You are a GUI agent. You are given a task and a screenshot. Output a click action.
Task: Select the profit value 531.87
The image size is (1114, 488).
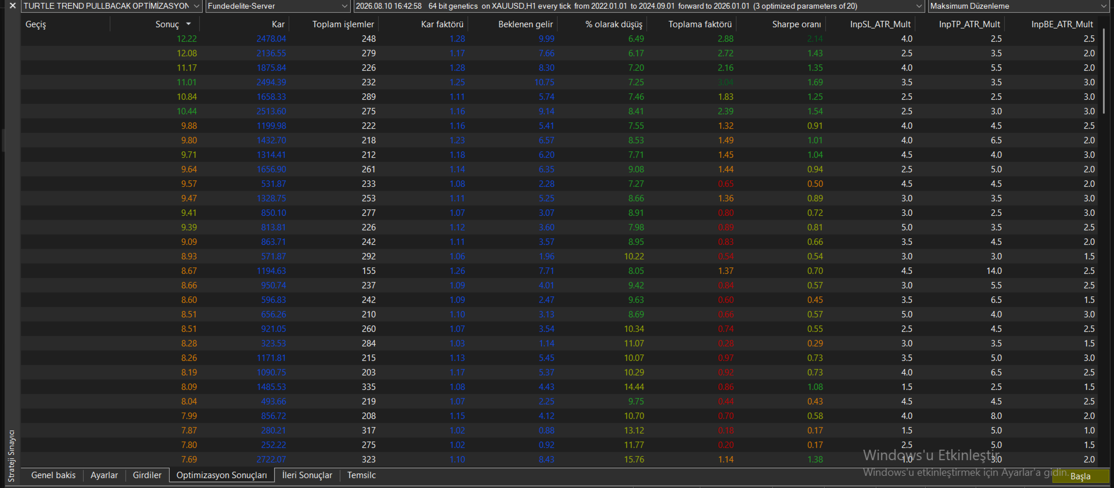point(274,184)
